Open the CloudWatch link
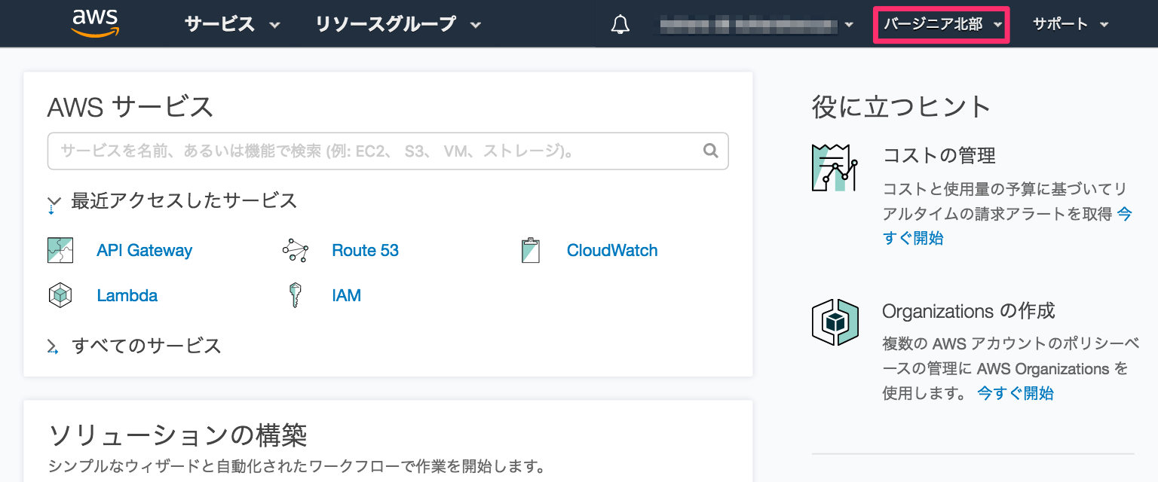The width and height of the screenshot is (1158, 482). click(x=612, y=251)
